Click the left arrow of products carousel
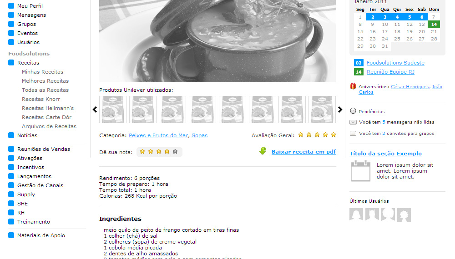This screenshot has height=259, width=455. click(x=95, y=110)
